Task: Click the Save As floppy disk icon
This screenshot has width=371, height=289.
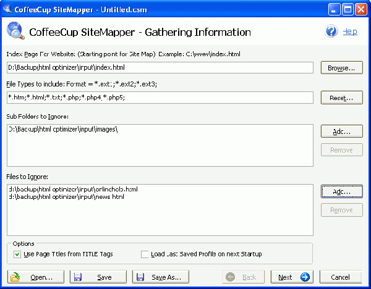Action: [x=140, y=277]
